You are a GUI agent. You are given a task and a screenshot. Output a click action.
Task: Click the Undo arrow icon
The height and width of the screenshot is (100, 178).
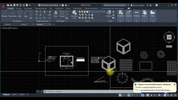[30, 5]
